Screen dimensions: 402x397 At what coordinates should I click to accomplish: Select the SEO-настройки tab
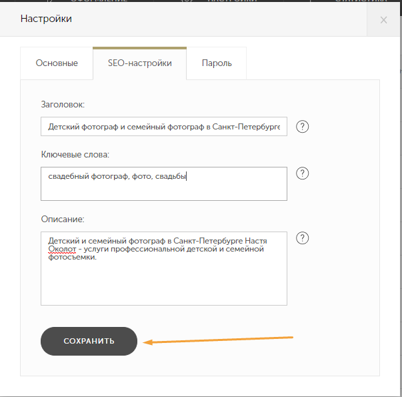tap(140, 63)
